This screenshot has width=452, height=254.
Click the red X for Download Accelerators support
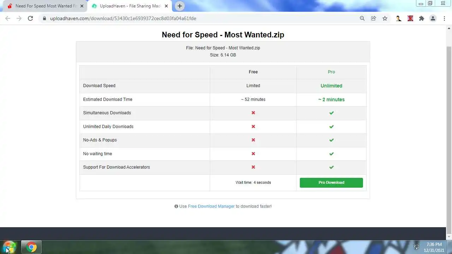[253, 167]
